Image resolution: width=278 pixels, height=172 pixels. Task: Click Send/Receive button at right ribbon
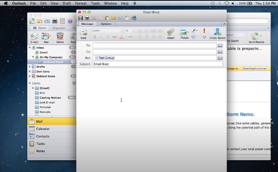(x=256, y=38)
